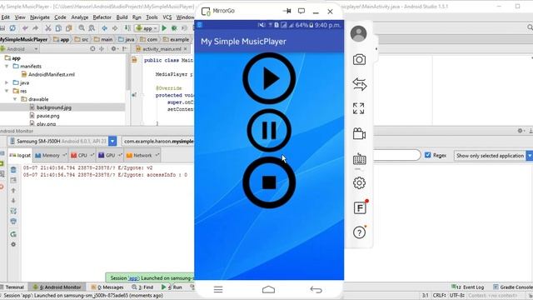Tap the phone's recent apps navigation button

(x=218, y=289)
